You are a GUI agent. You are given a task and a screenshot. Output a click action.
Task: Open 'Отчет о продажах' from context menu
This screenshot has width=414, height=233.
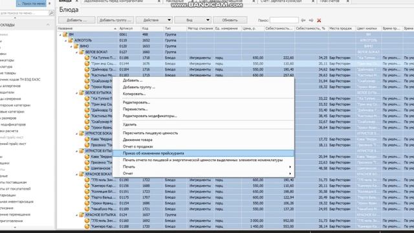(138, 146)
